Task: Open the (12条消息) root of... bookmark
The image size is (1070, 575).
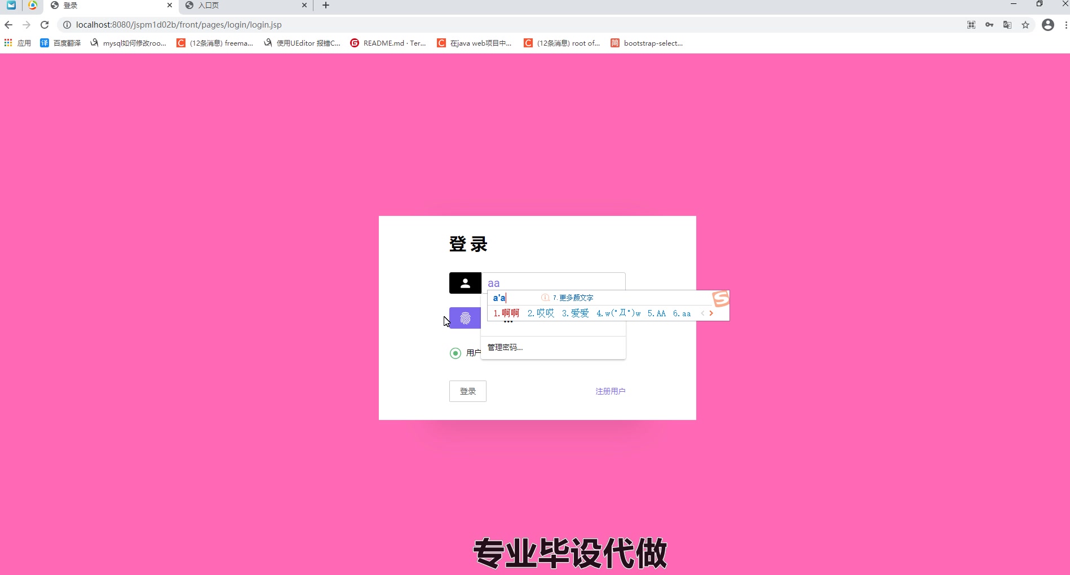Action: (561, 43)
